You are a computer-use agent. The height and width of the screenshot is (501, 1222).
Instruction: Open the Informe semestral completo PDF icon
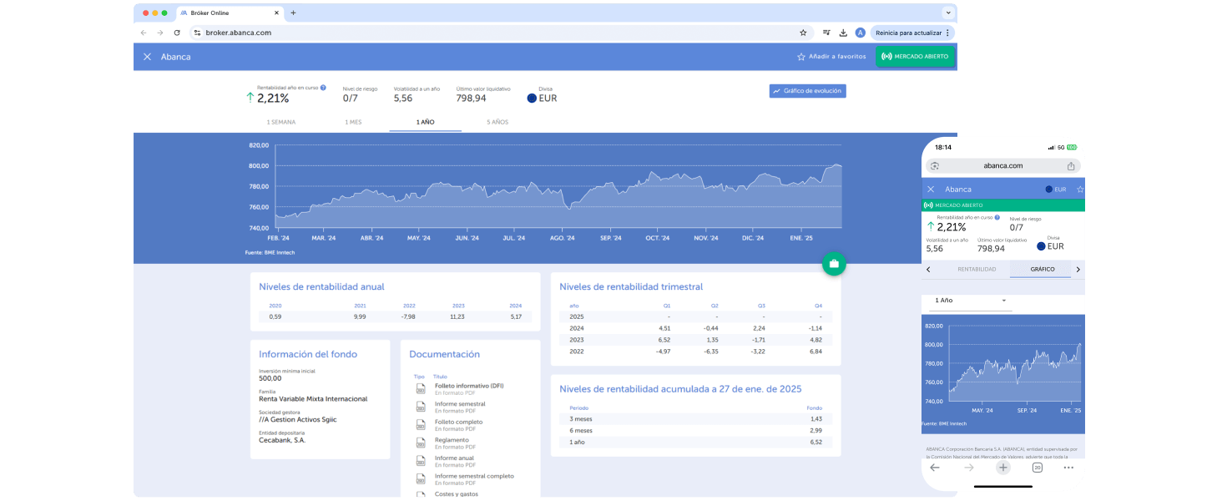click(x=421, y=478)
